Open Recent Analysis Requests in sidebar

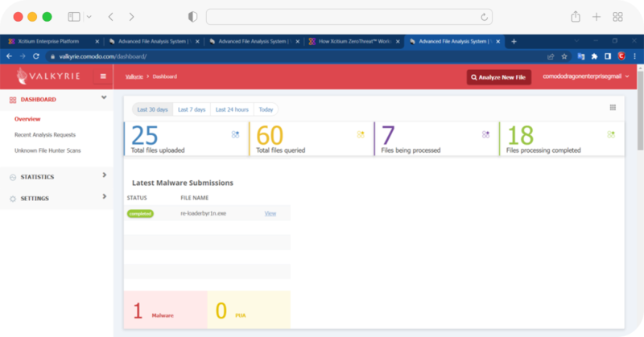click(45, 134)
